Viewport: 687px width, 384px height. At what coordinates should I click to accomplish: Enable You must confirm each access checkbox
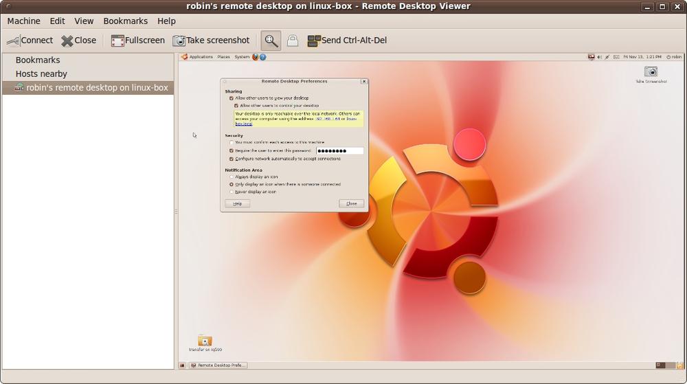tap(232, 142)
